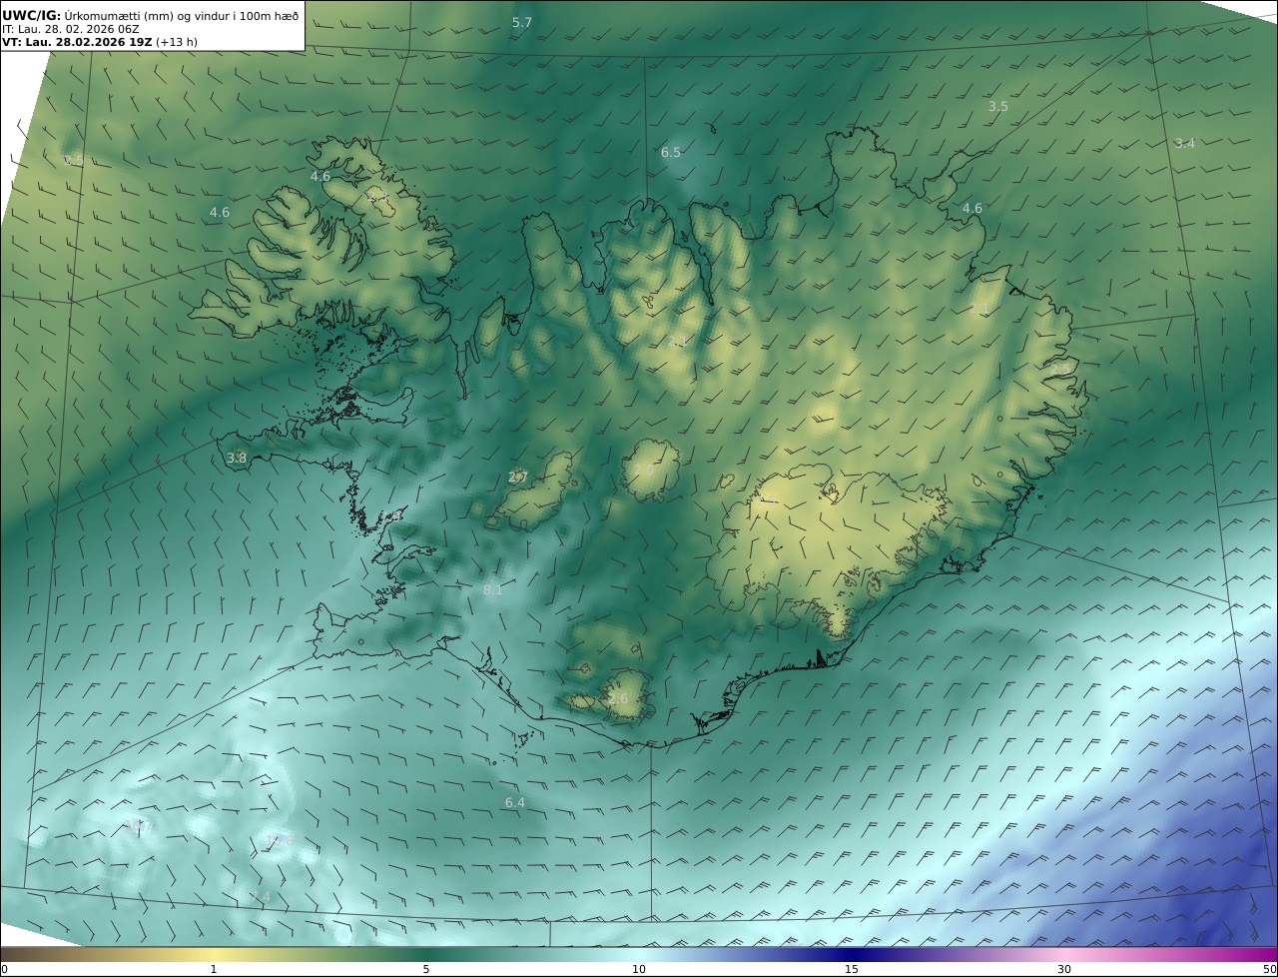Click the color scale at the 15 tick
Screen dimensions: 1278x977
[852, 968]
